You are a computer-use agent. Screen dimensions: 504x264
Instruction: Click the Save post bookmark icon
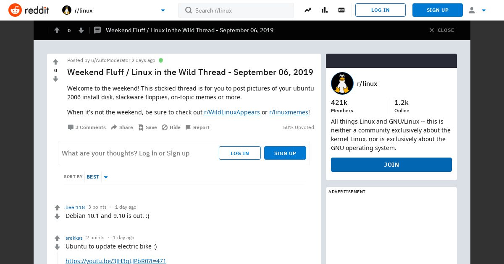(141, 127)
